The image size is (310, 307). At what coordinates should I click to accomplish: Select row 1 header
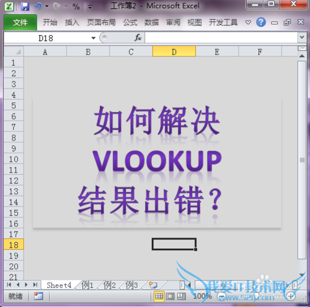(14, 63)
